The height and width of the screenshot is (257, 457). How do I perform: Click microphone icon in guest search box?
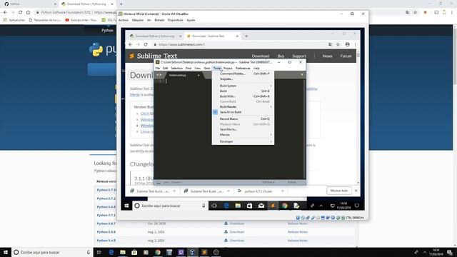204,206
